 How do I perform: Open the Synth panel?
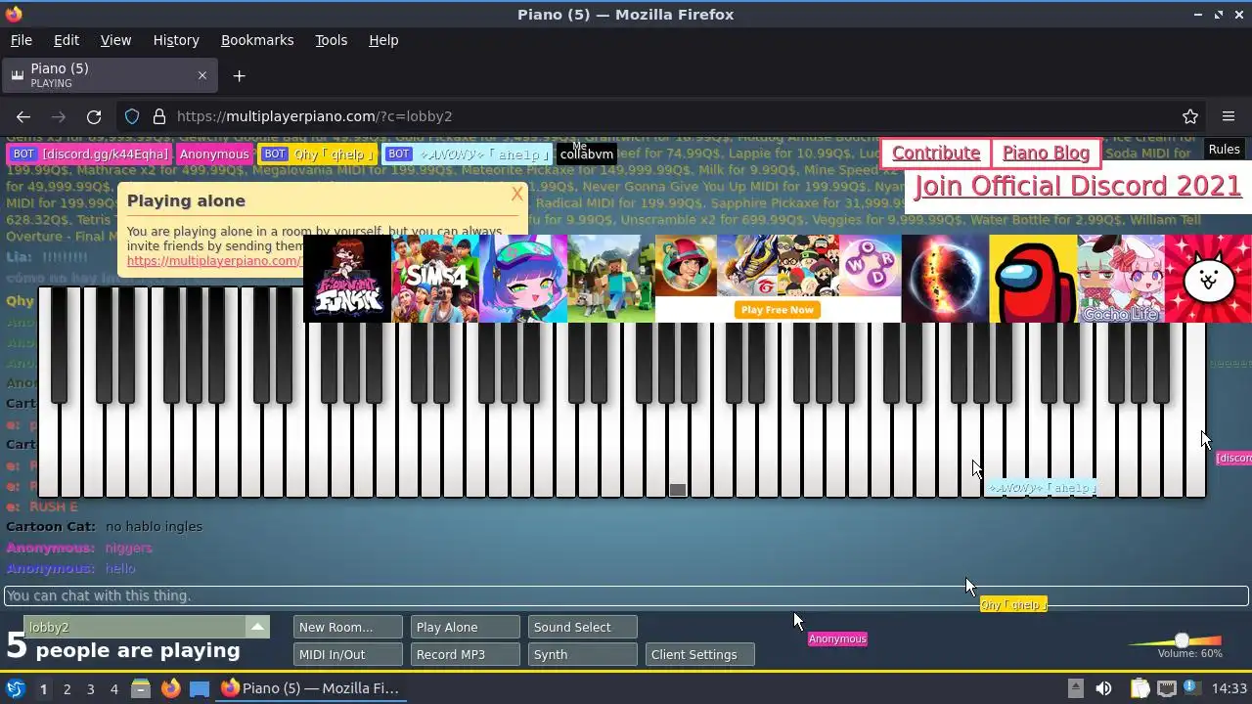(582, 654)
